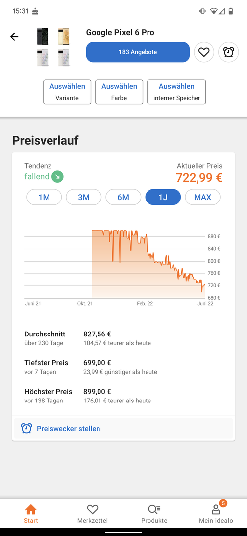Screen dimensions: 247x536
Task: Open the Farbe selection dropdown
Action: click(119, 92)
